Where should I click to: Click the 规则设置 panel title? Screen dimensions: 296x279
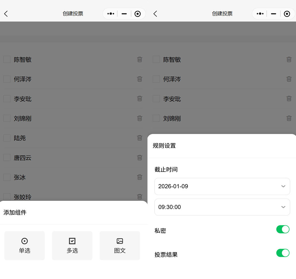164,146
